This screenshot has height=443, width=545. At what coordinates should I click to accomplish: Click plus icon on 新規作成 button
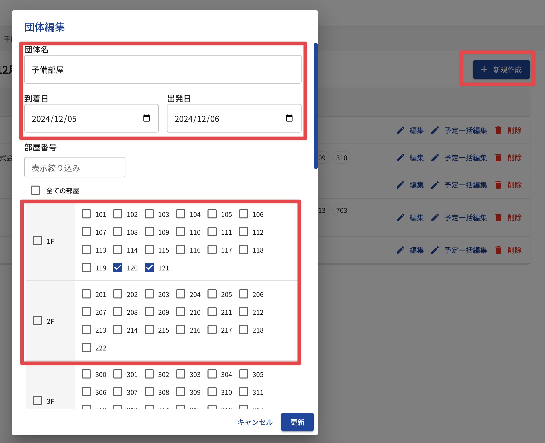pos(484,69)
